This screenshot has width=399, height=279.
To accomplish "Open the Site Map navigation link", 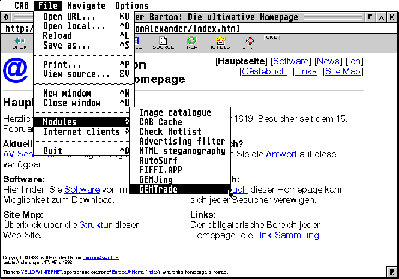I will [343, 71].
